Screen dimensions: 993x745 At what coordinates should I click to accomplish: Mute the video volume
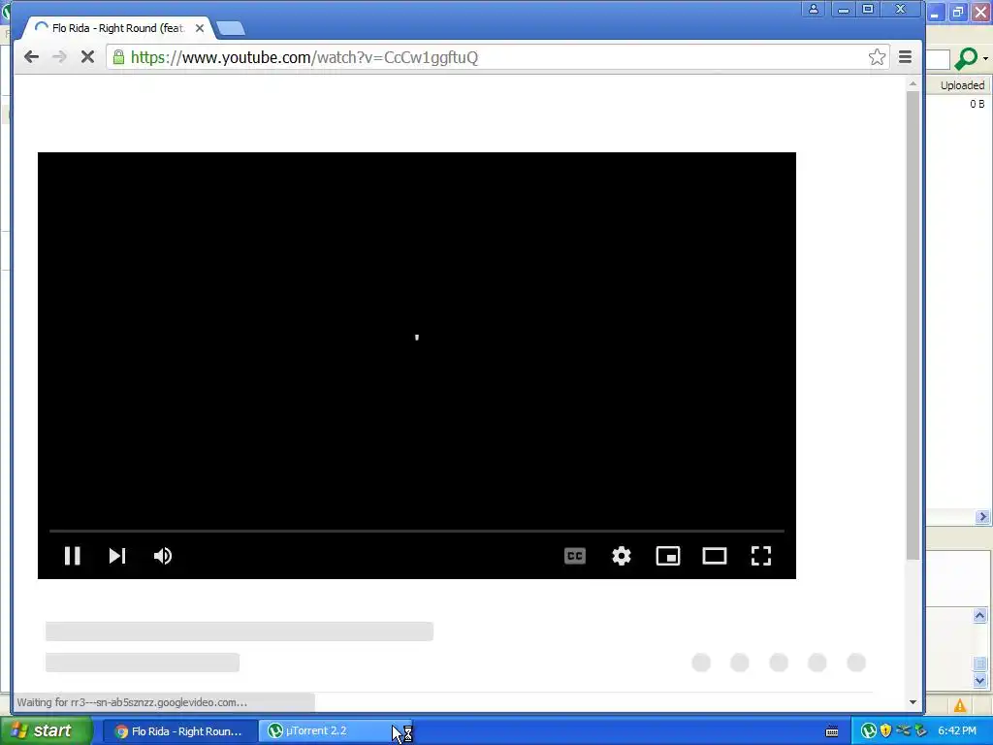coord(163,556)
